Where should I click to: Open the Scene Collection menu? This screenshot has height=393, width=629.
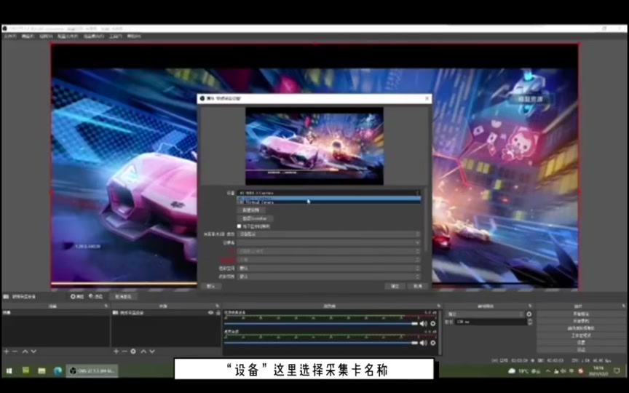tap(93, 36)
